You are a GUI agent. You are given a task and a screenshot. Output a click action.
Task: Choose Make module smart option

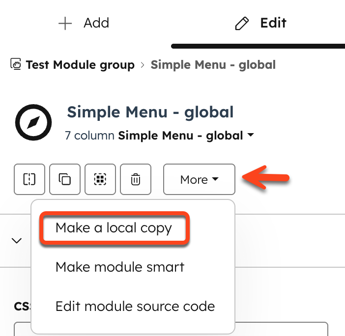[120, 267]
